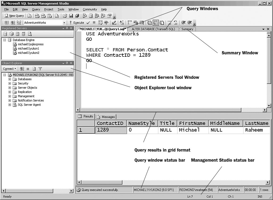Switch to the ALTER DATABASE (Transact-SQL) tab
Image resolution: width=273 pixels, height=200 pixels.
(x=153, y=29)
